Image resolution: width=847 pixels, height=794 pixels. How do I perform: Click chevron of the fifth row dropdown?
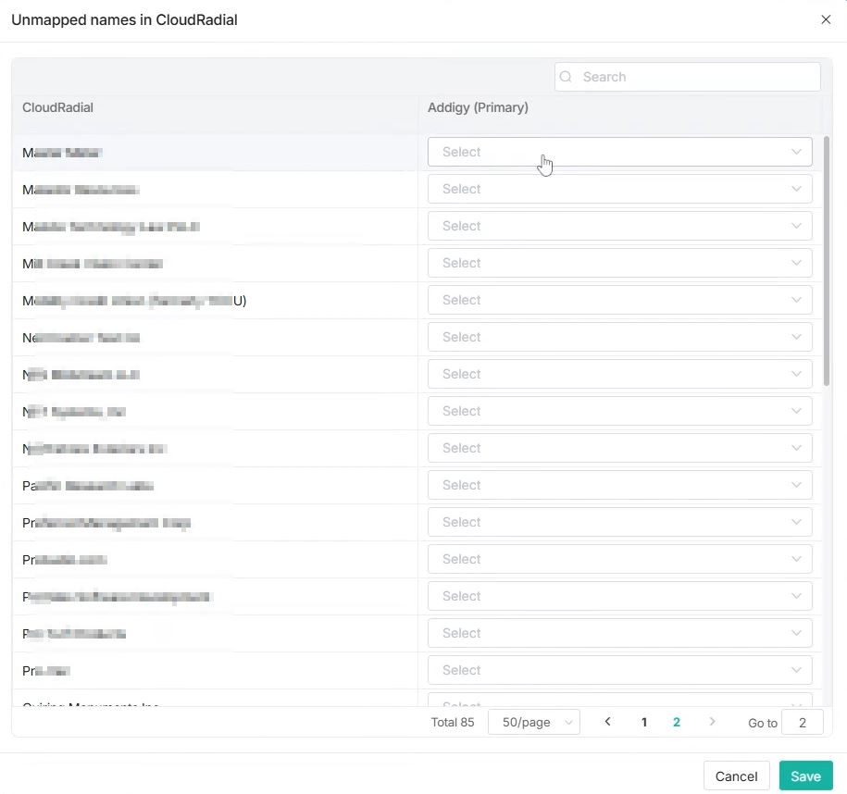pyautogui.click(x=796, y=300)
